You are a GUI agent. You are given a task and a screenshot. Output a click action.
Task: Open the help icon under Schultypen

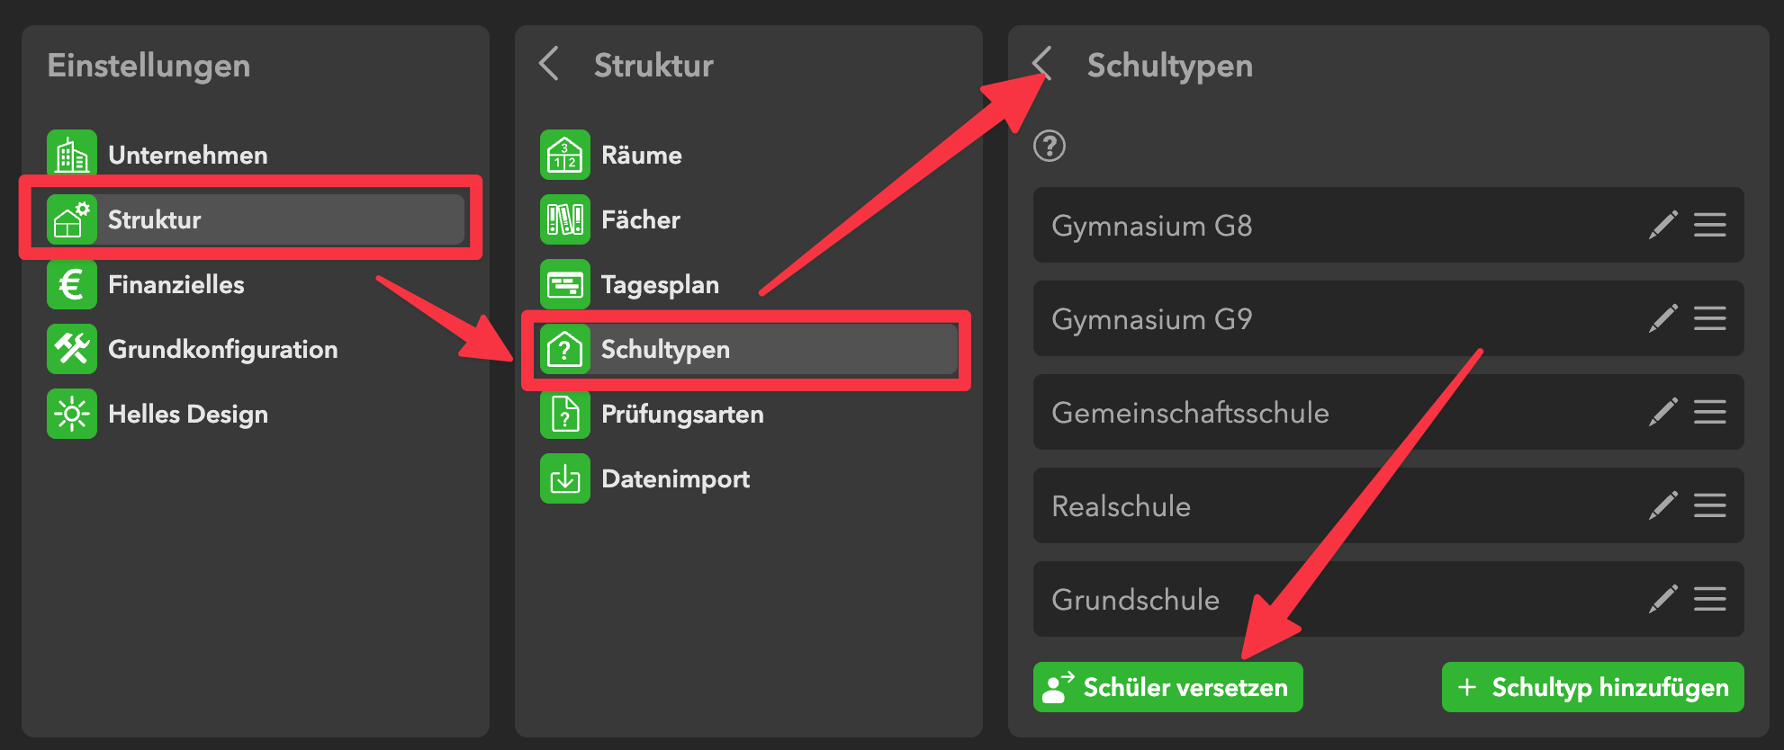click(1050, 146)
